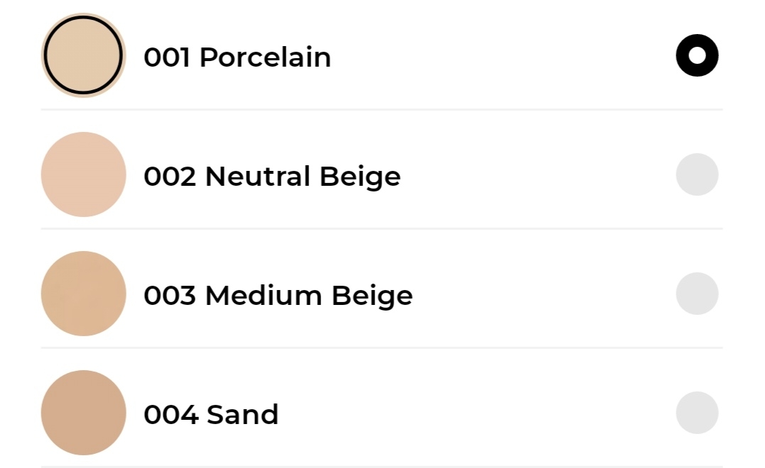Screen dimensions: 765x468
Task: Tap the Medium Beige color swatch
Action: click(x=84, y=294)
